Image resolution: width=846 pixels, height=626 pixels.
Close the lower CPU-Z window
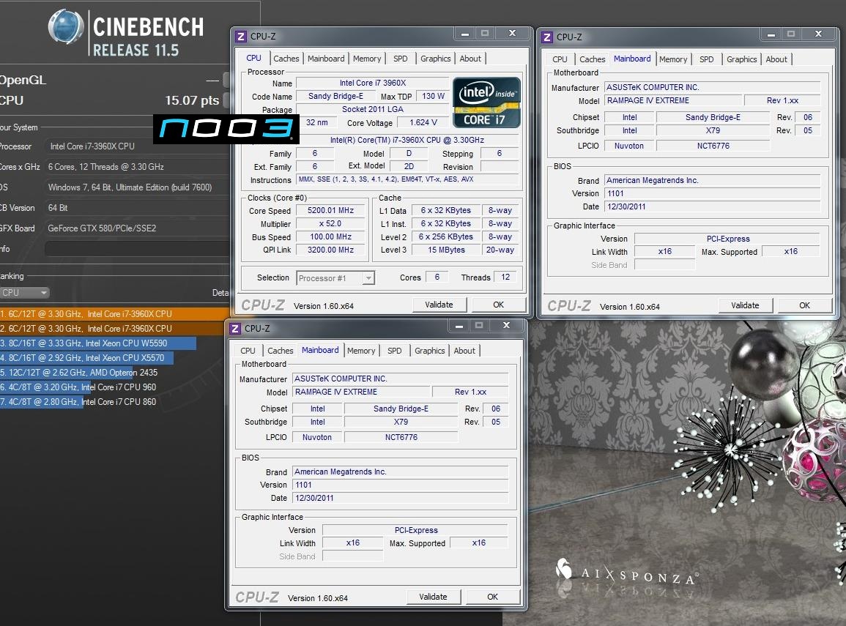[506, 326]
